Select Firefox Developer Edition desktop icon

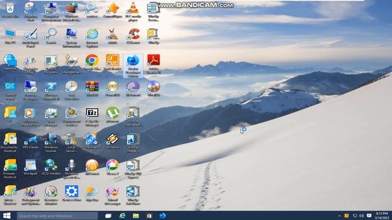click(x=133, y=66)
